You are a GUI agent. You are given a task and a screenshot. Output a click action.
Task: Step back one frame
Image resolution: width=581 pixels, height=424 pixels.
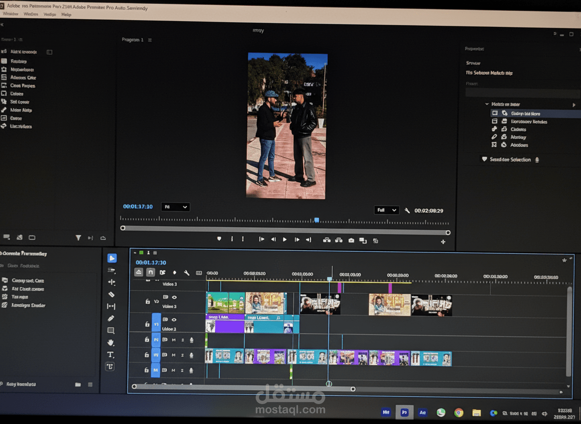click(x=273, y=239)
